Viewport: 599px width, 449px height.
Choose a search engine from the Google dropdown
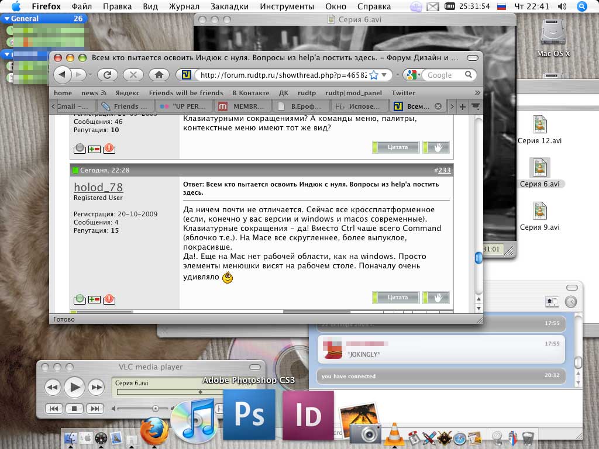tap(412, 75)
